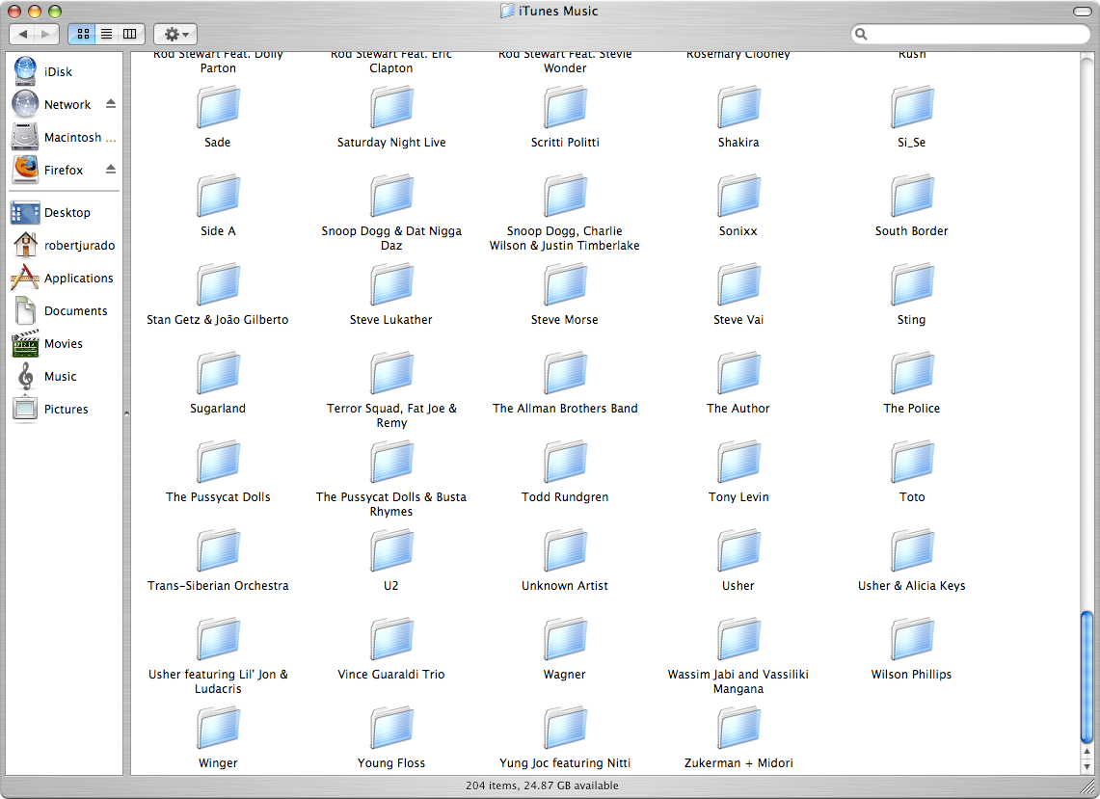Select the U2 folder
This screenshot has width=1100, height=799.
click(x=391, y=551)
